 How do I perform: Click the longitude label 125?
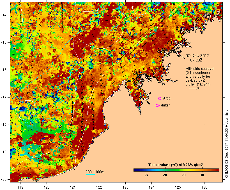point(178,187)
